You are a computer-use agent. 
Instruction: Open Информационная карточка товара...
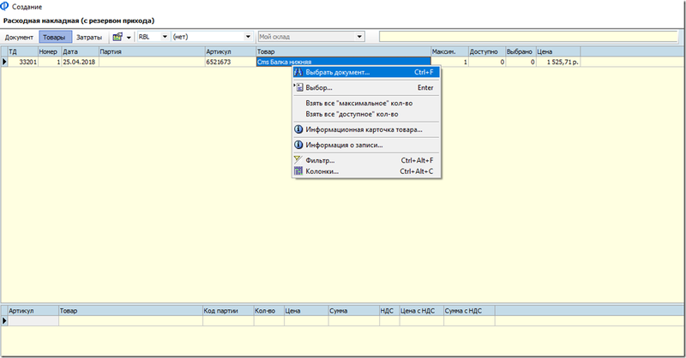[x=367, y=129]
